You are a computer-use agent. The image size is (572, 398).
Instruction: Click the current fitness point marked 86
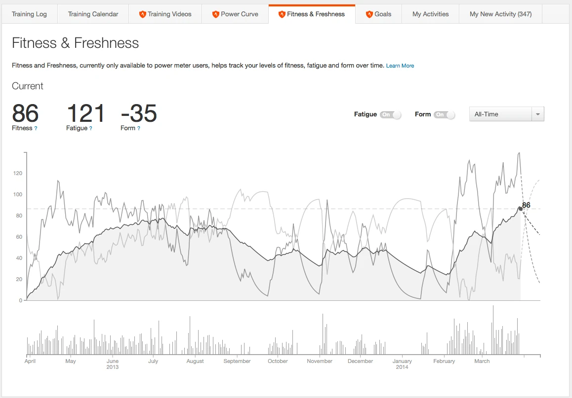coord(520,209)
